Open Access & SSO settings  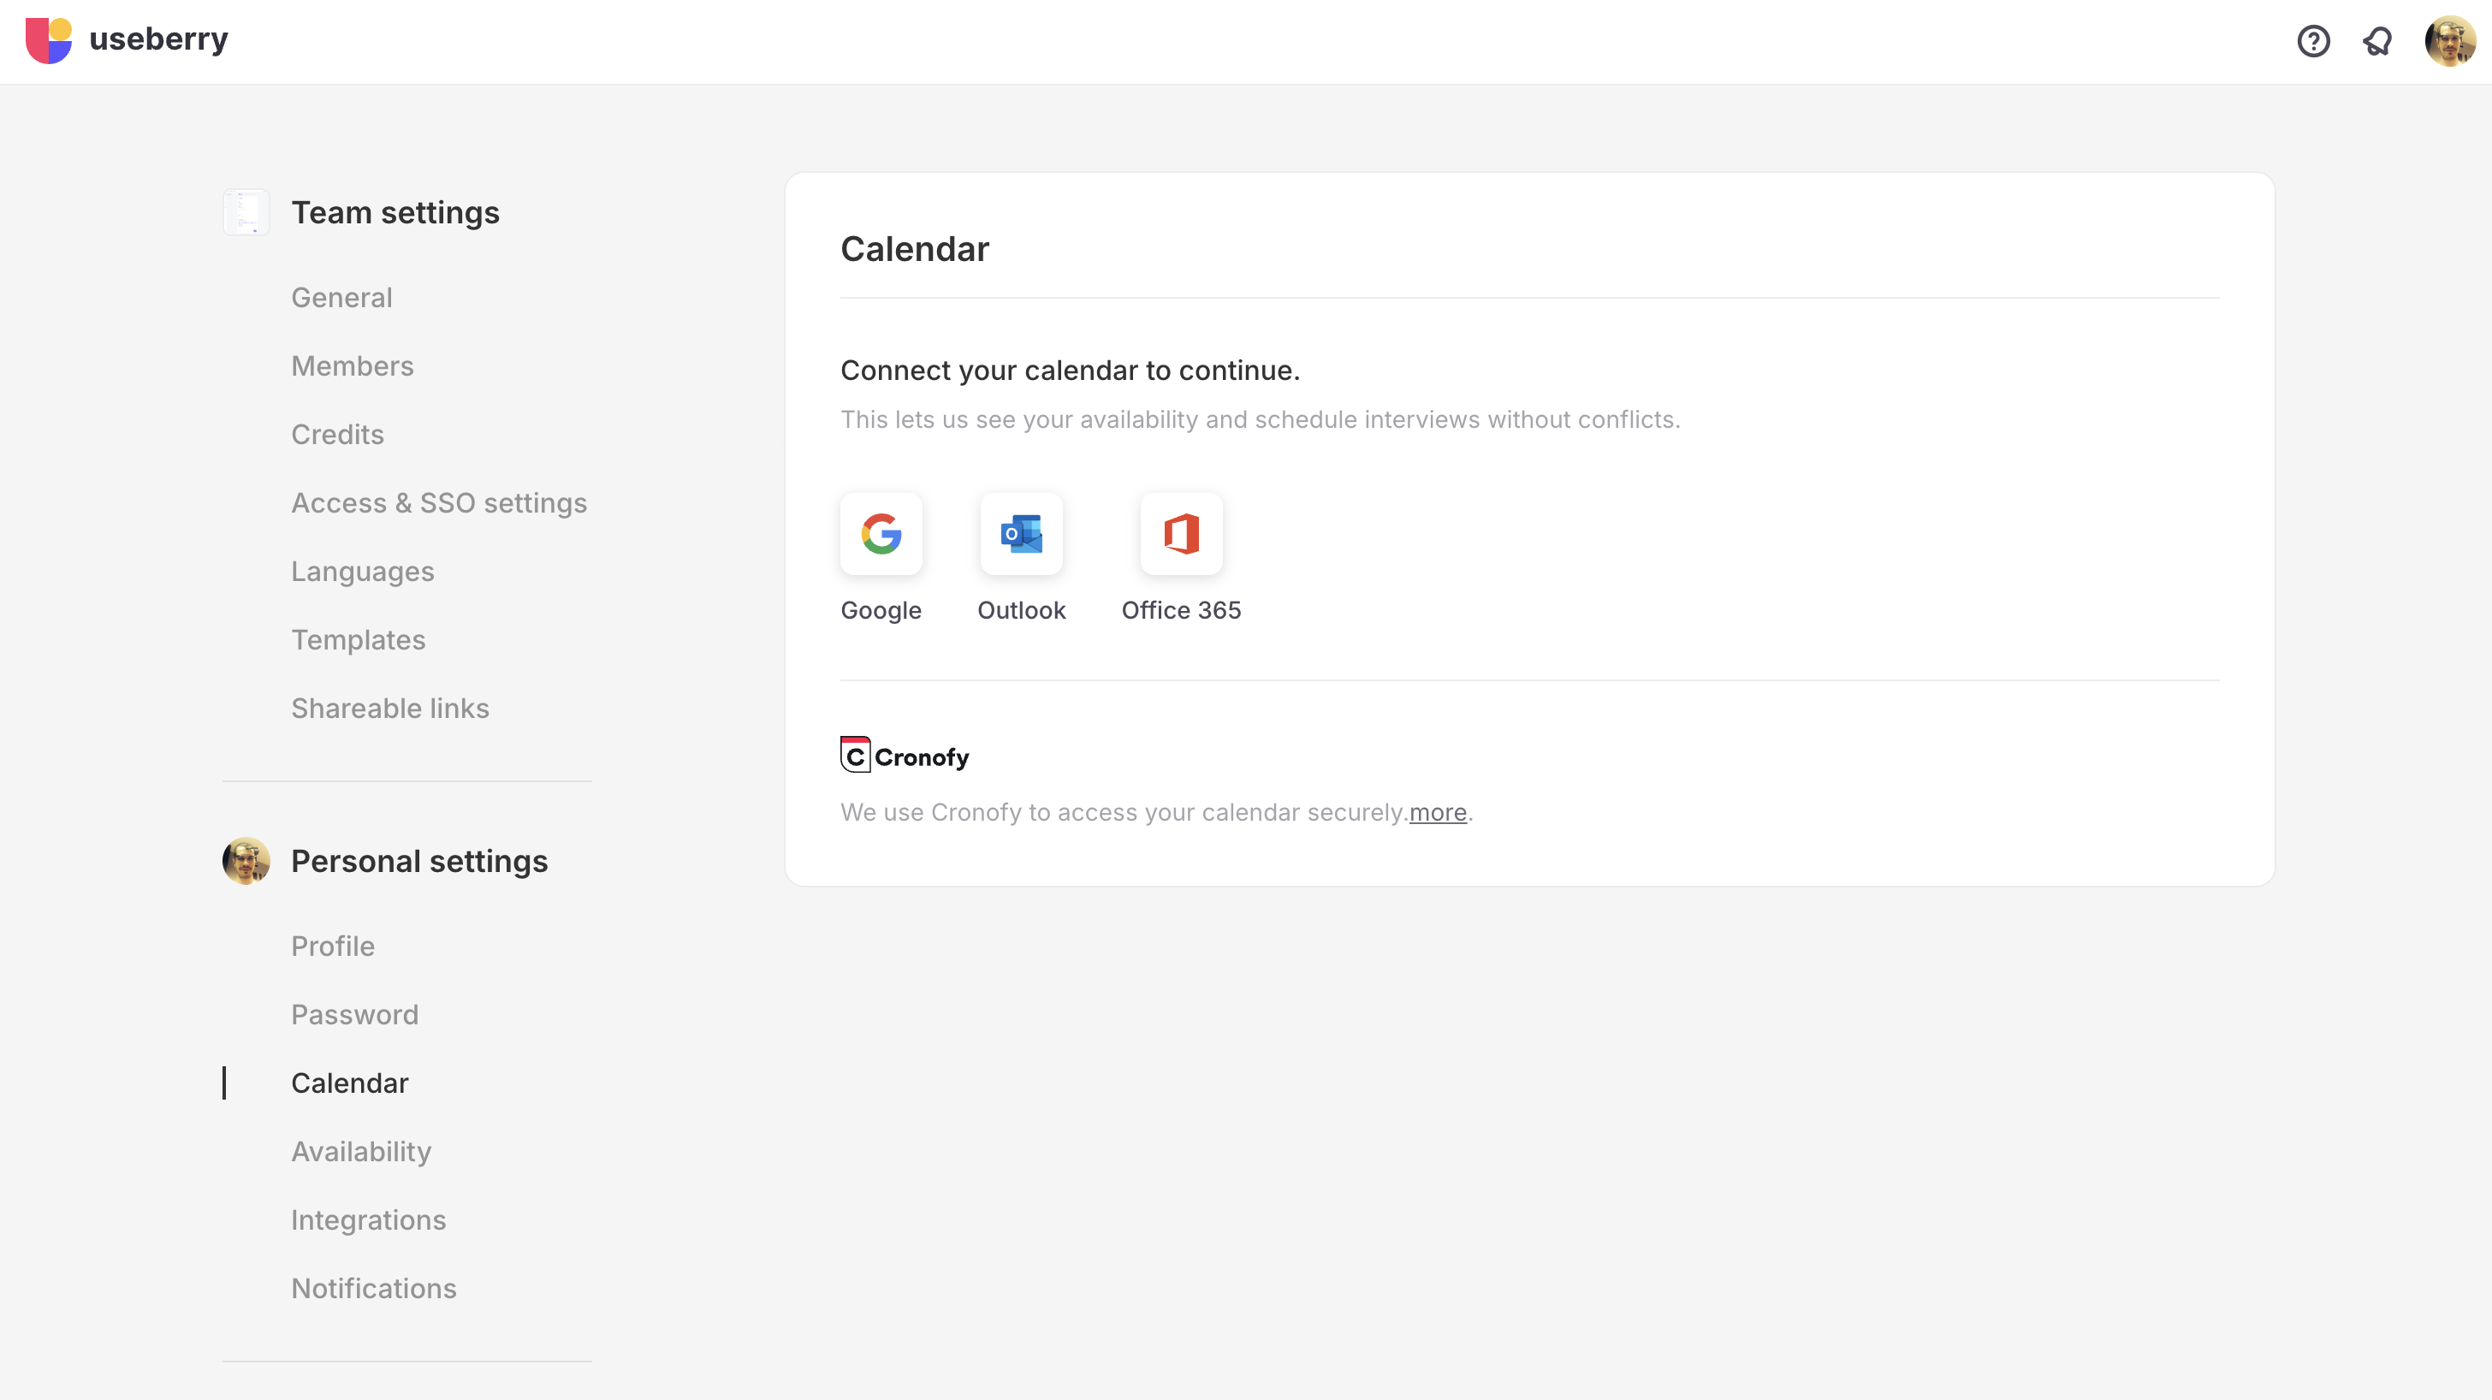pyautogui.click(x=439, y=503)
